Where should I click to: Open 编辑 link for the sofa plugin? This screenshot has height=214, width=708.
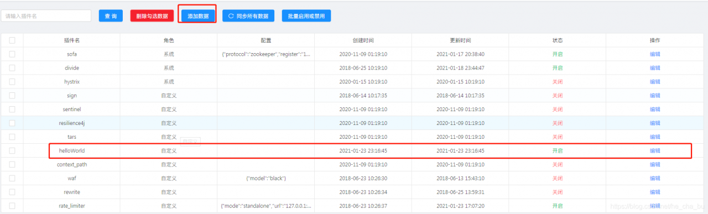point(655,54)
